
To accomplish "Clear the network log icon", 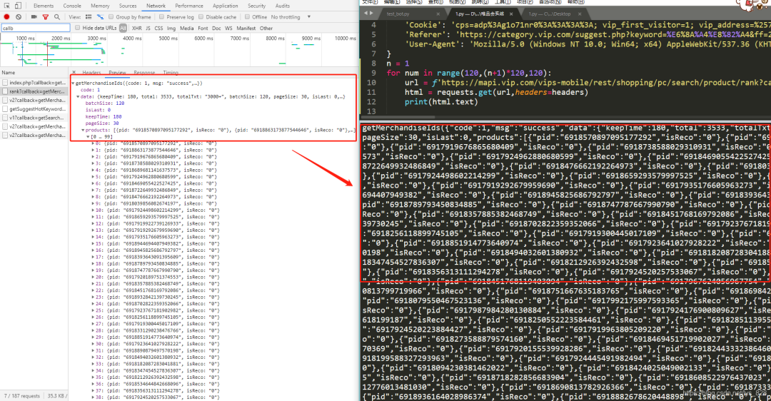I will [x=19, y=16].
